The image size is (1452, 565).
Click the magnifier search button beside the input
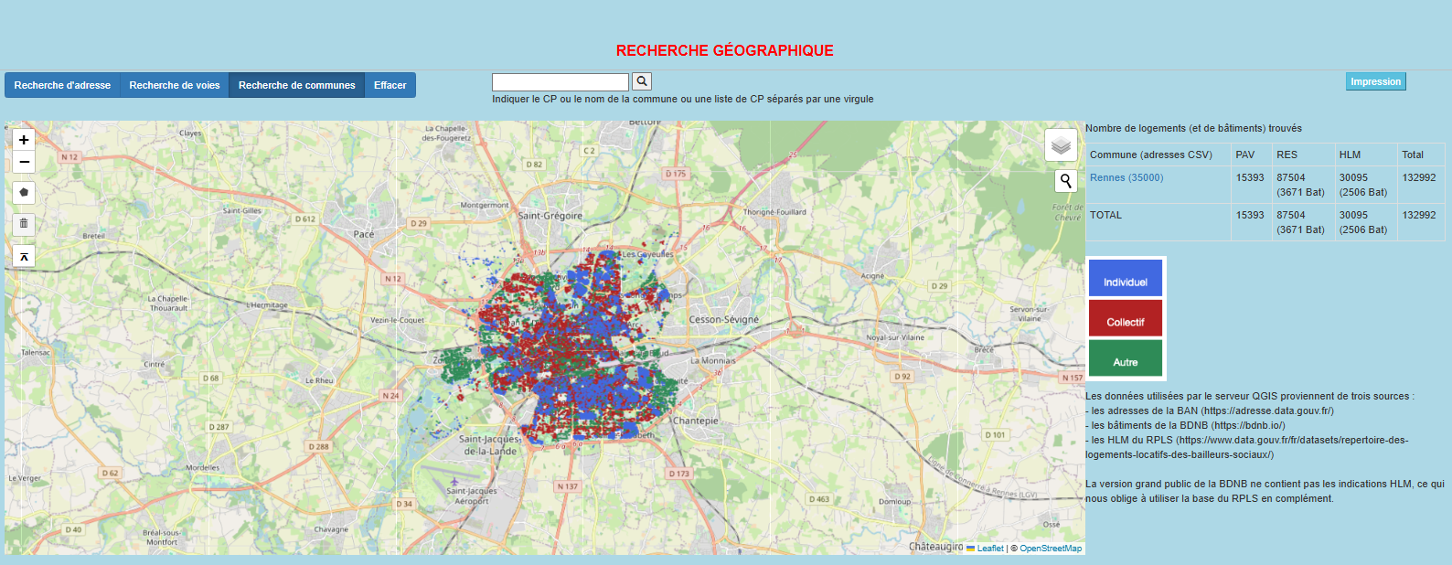642,81
